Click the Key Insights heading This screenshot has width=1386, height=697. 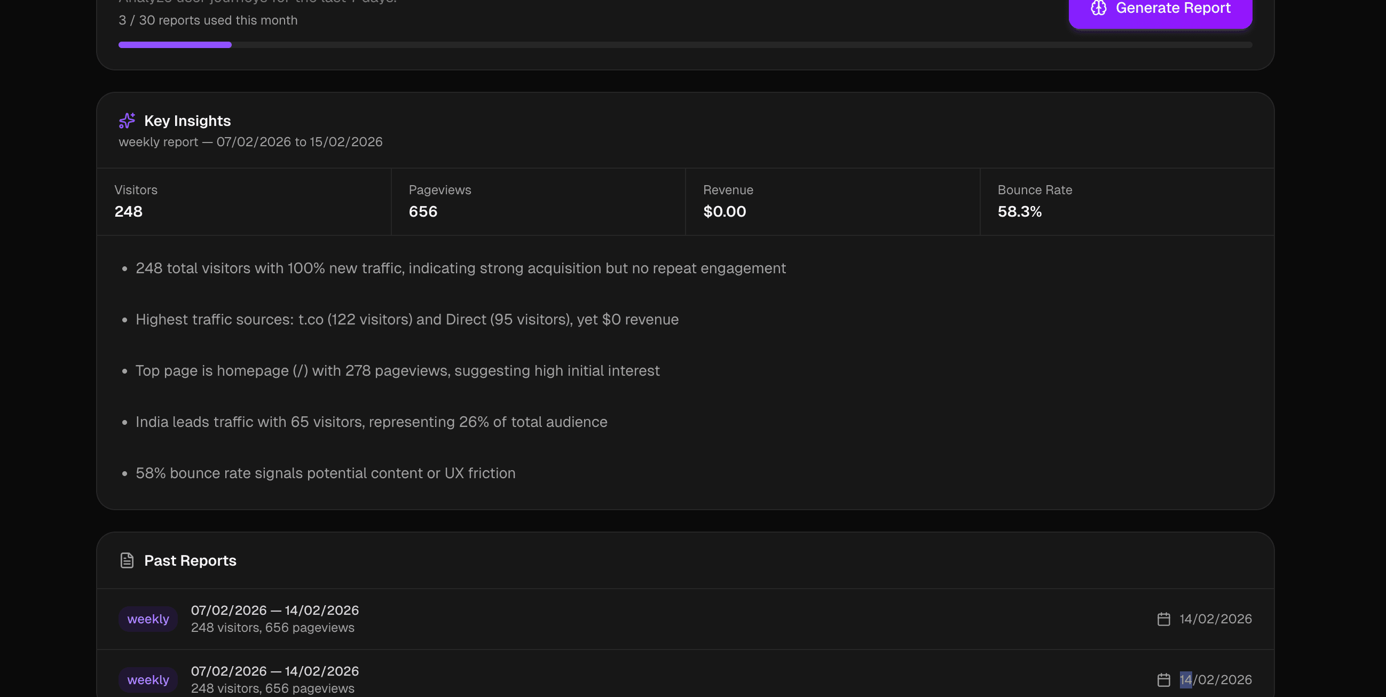[x=187, y=121]
